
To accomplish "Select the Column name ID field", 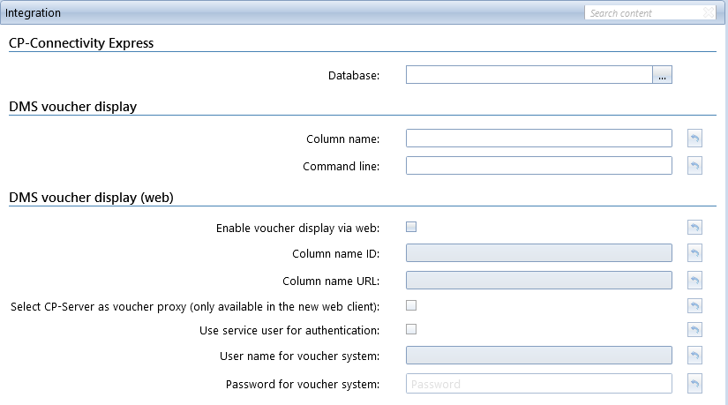I will click(539, 252).
